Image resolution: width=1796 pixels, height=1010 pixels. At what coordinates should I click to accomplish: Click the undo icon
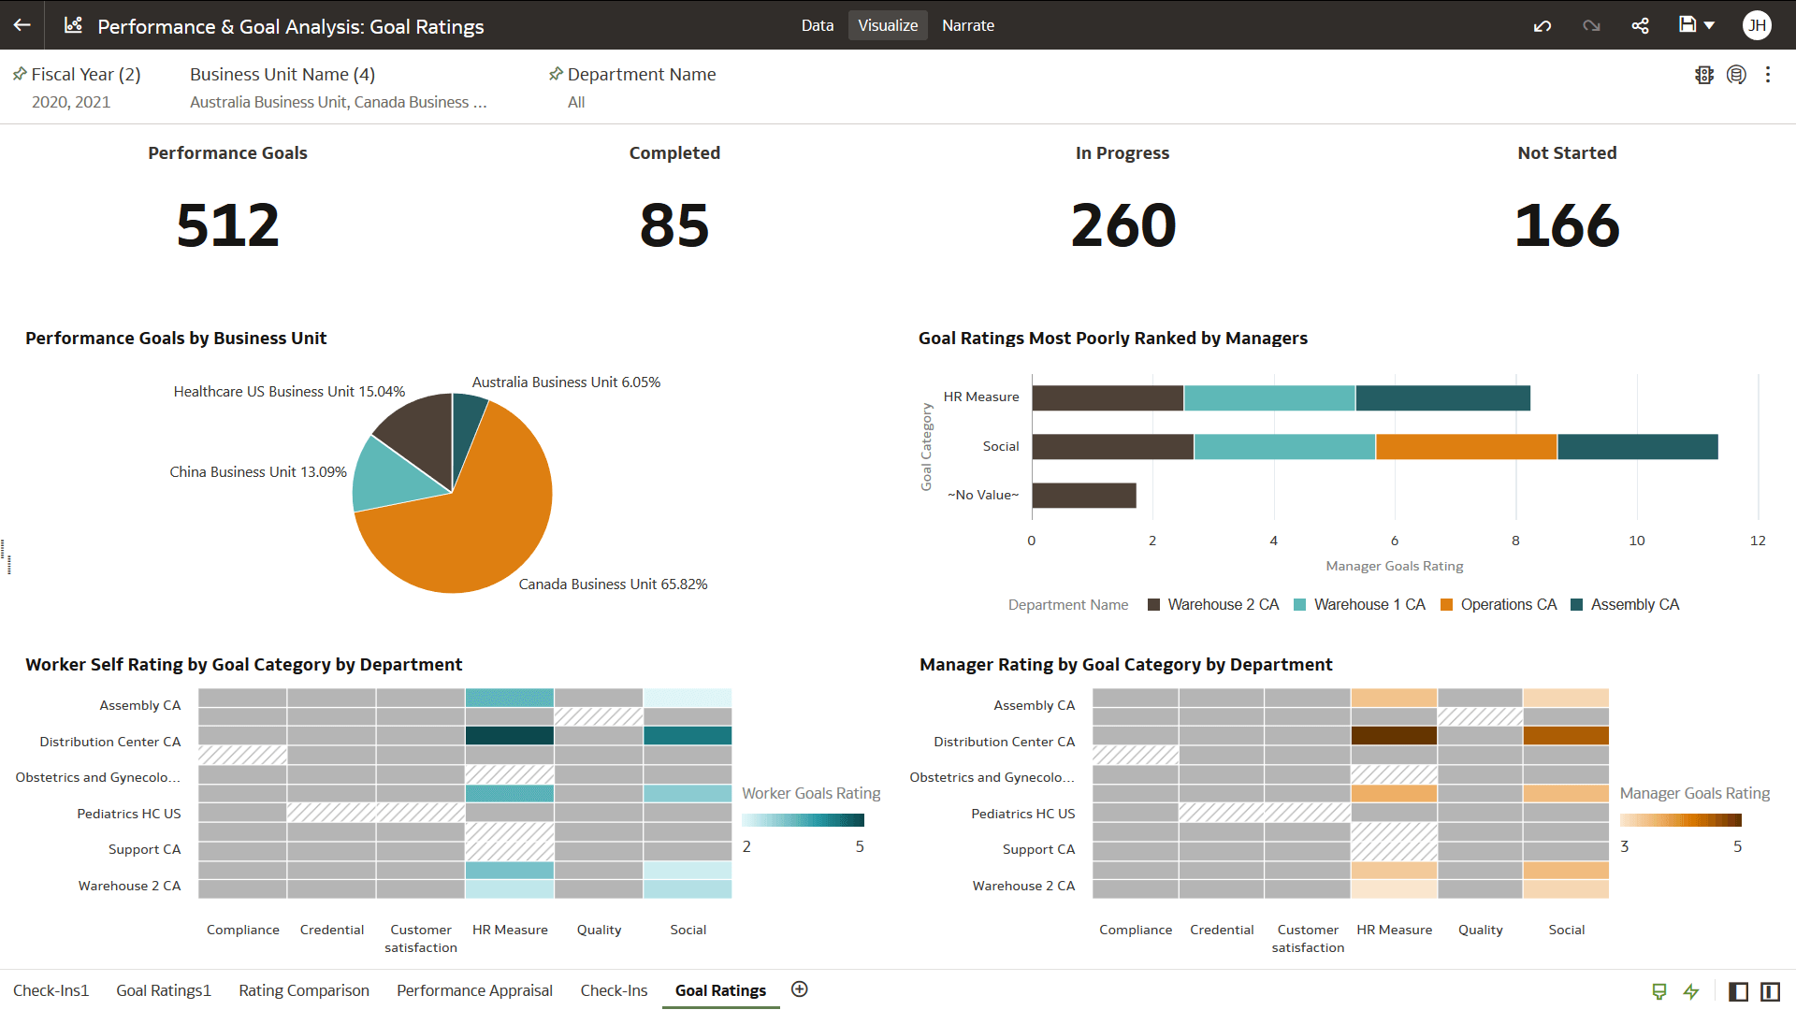1543,25
